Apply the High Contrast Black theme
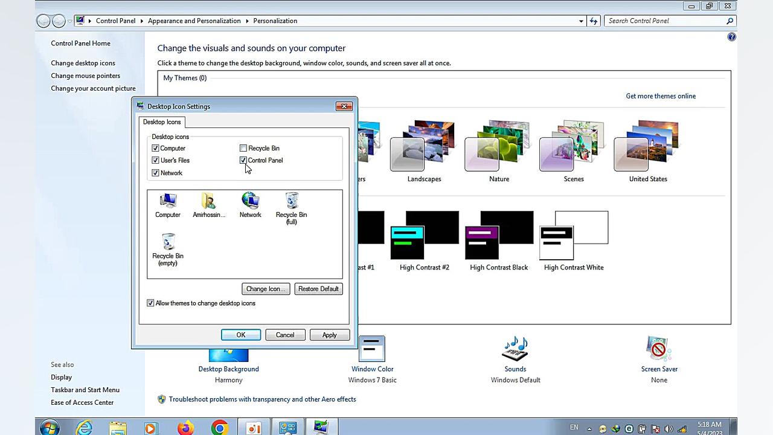The width and height of the screenshot is (773, 435). click(499, 240)
